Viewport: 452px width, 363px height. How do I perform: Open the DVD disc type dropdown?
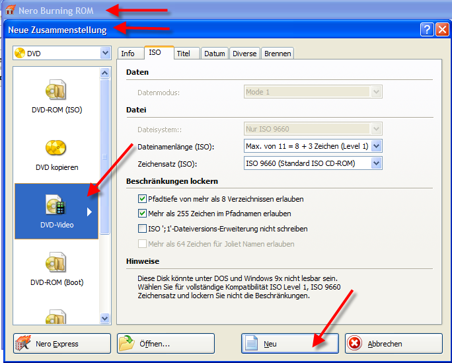[106, 53]
